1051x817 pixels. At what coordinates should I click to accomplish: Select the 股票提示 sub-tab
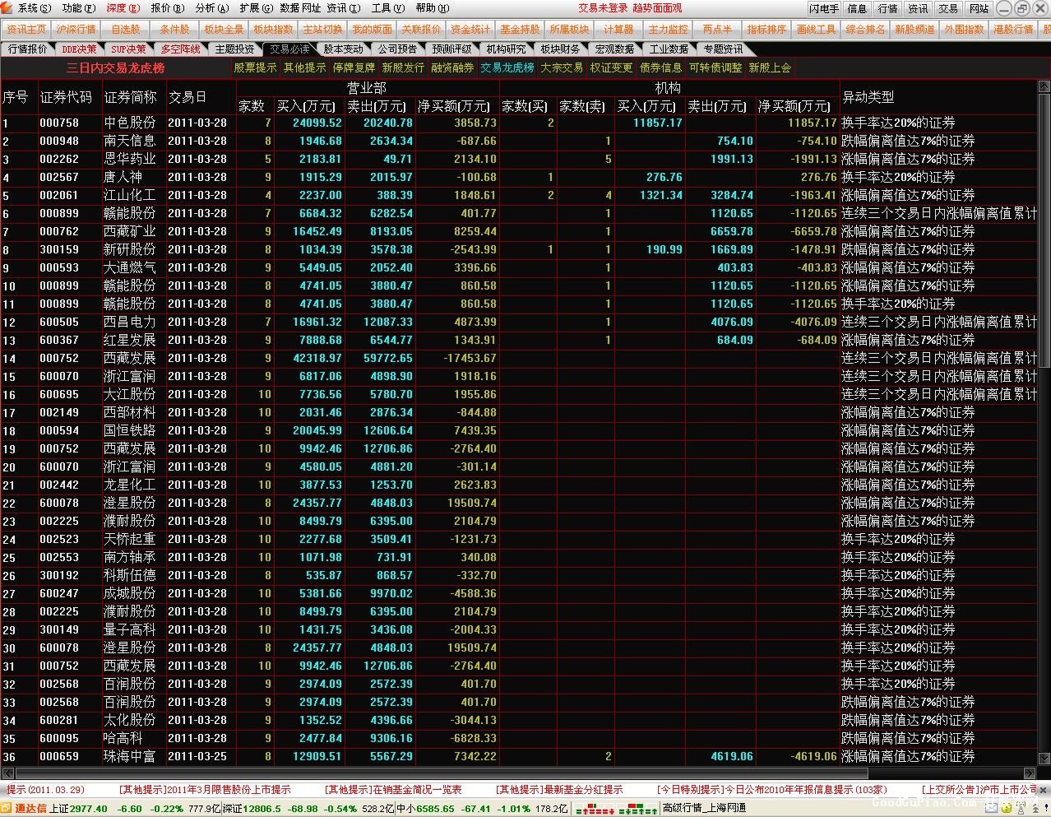(x=256, y=67)
